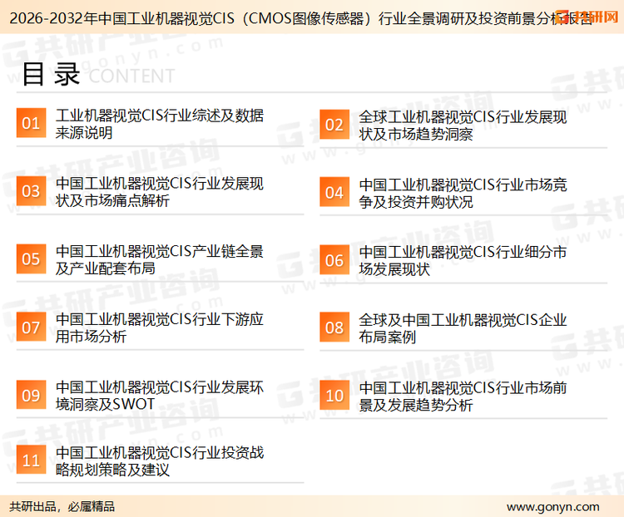The width and height of the screenshot is (624, 517).
Task: Click the orange 01 chapter number box
Action: point(31,123)
